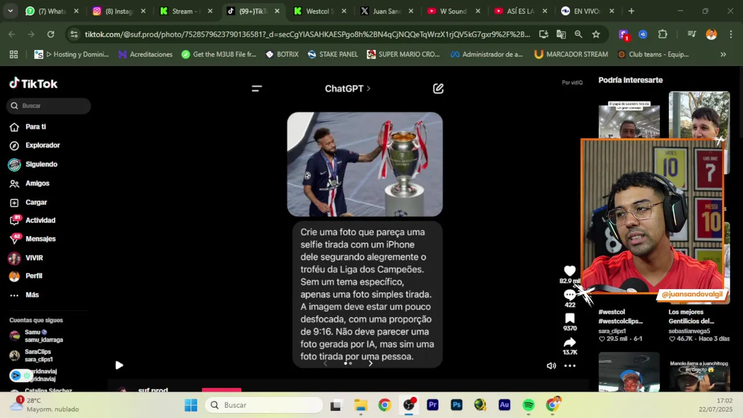
Task: Open weather widget 28°C
Action: 45,405
